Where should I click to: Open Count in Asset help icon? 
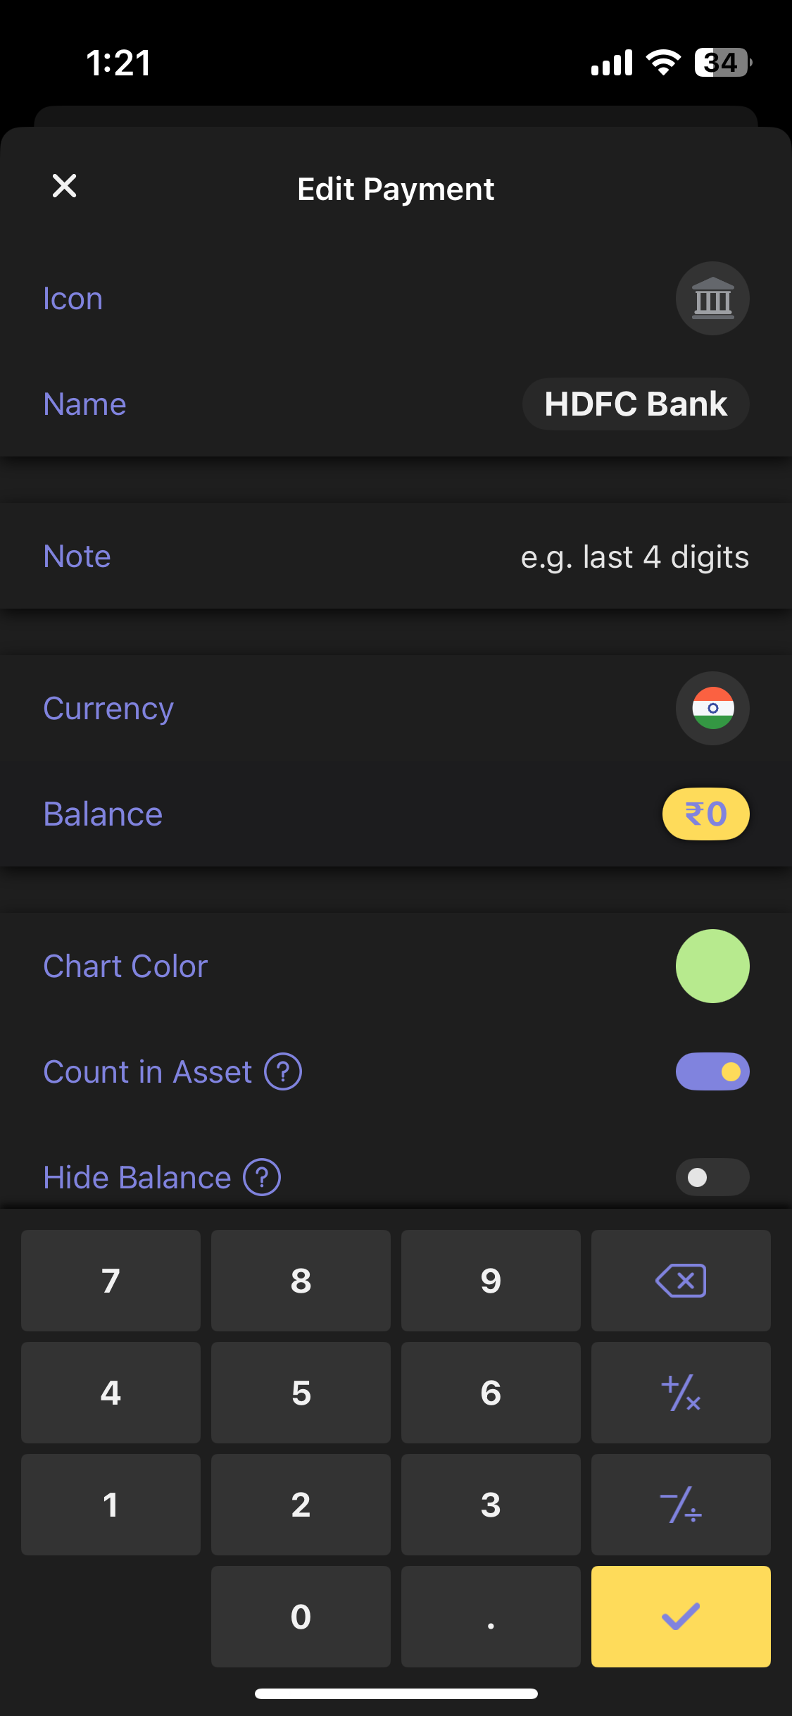click(283, 1071)
